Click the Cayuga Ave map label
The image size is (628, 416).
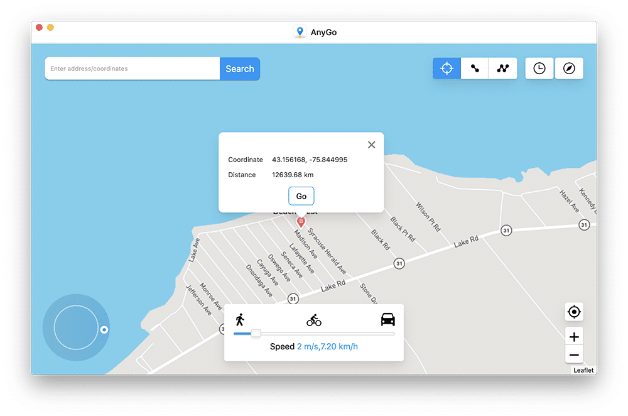(x=268, y=272)
